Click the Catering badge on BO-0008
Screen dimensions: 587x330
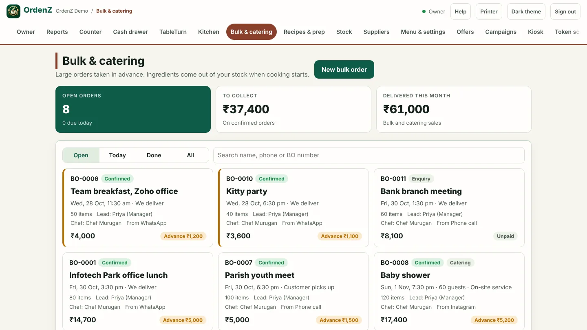460,263
